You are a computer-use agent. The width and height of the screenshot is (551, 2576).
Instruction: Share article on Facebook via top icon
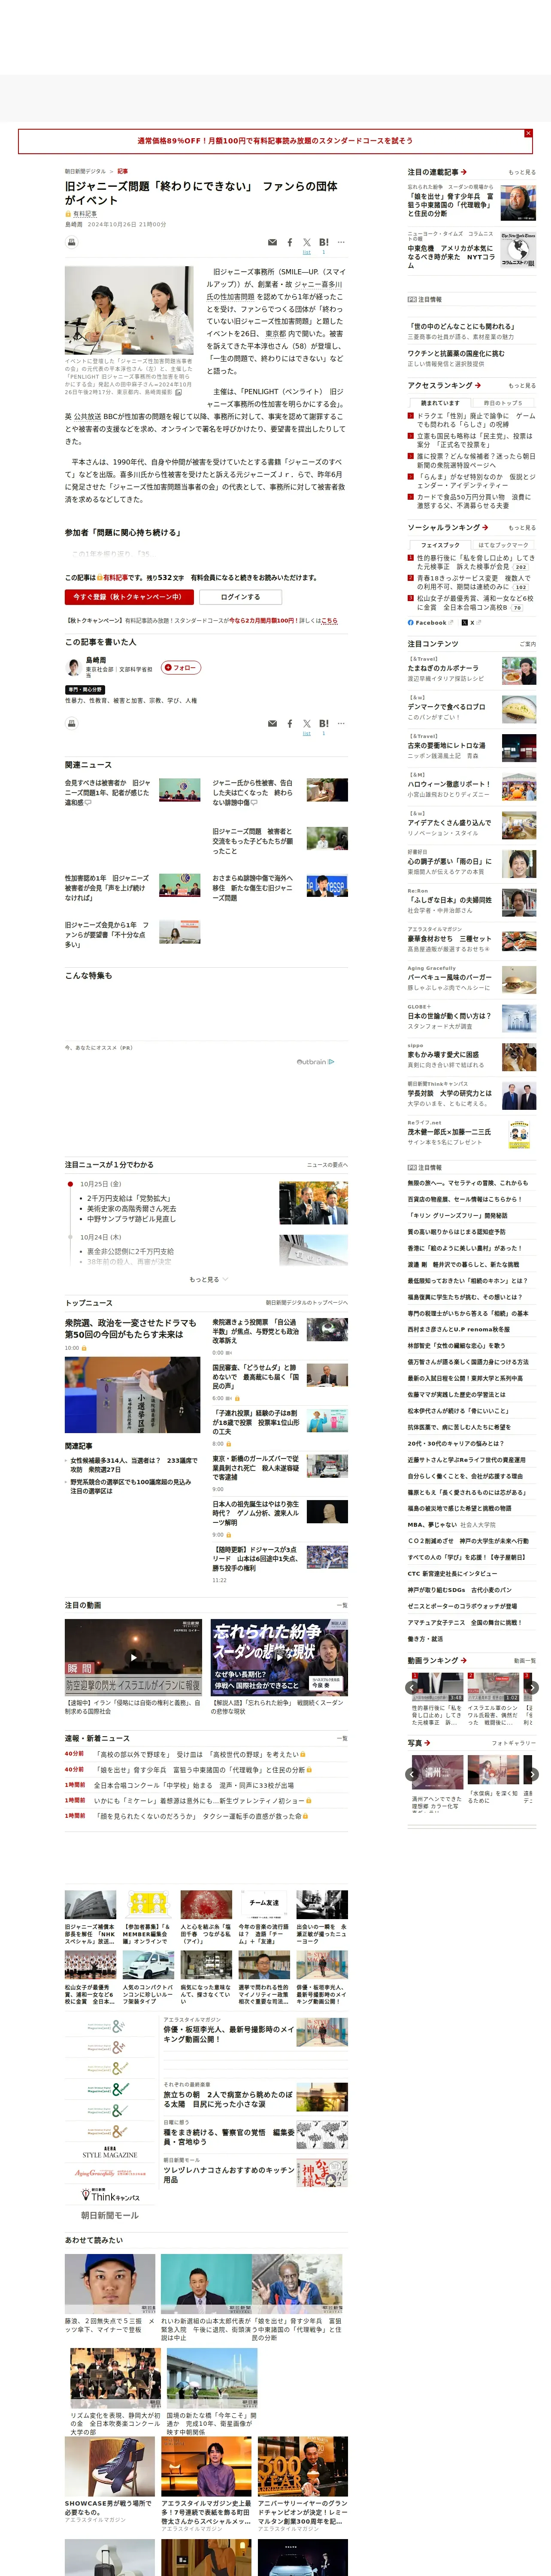click(290, 242)
